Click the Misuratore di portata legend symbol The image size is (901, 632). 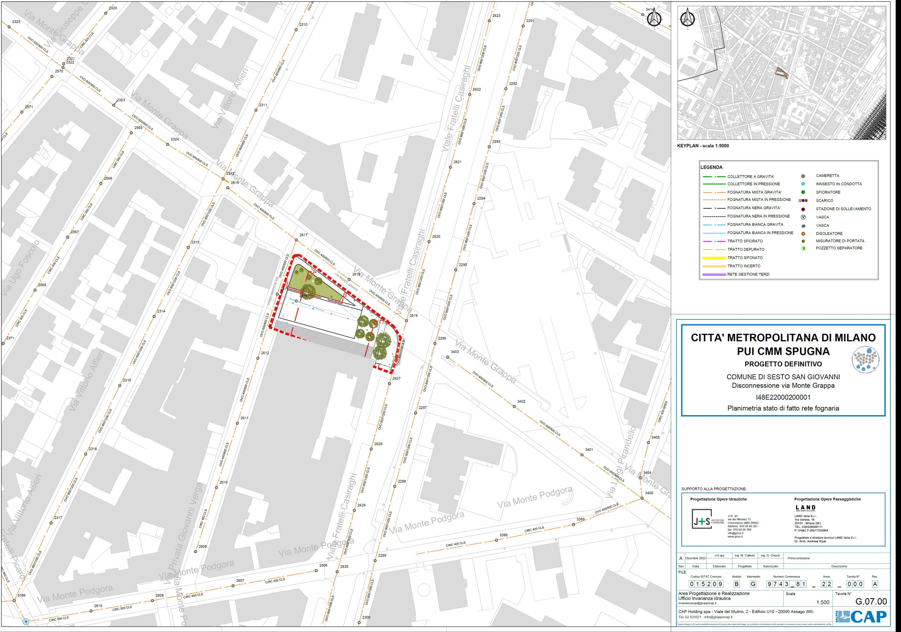coord(803,241)
